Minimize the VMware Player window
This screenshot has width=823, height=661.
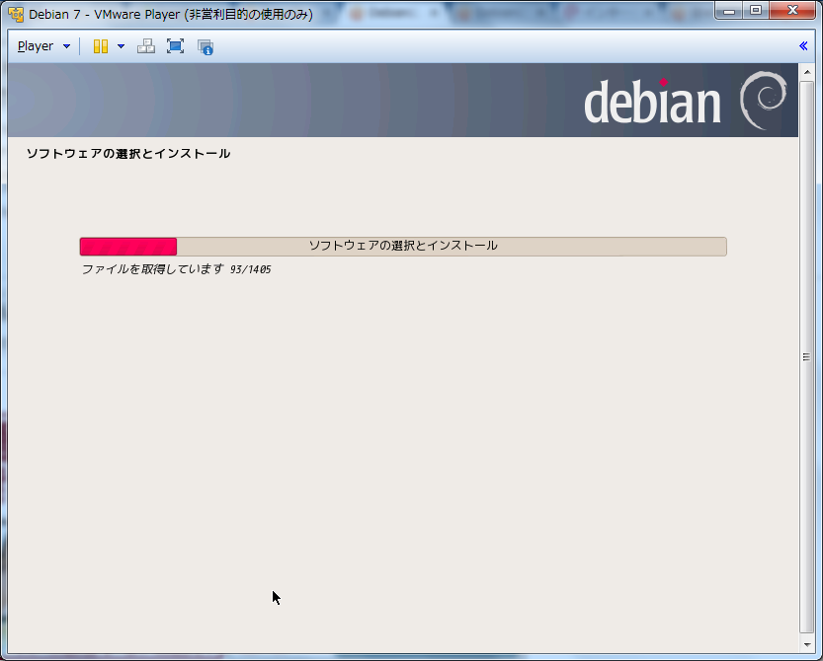(x=729, y=12)
